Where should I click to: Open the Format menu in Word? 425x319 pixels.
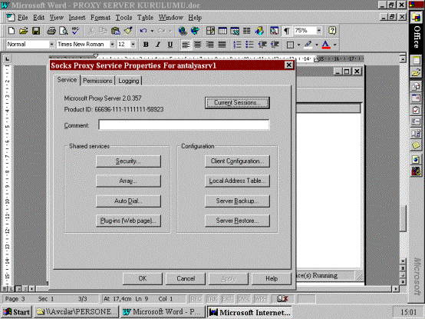point(100,18)
